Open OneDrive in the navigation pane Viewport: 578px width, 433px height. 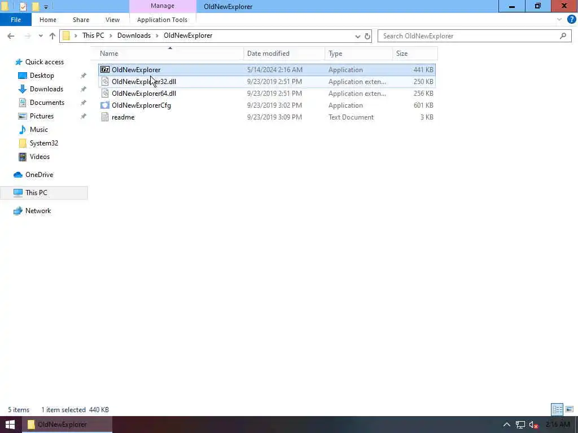click(39, 175)
